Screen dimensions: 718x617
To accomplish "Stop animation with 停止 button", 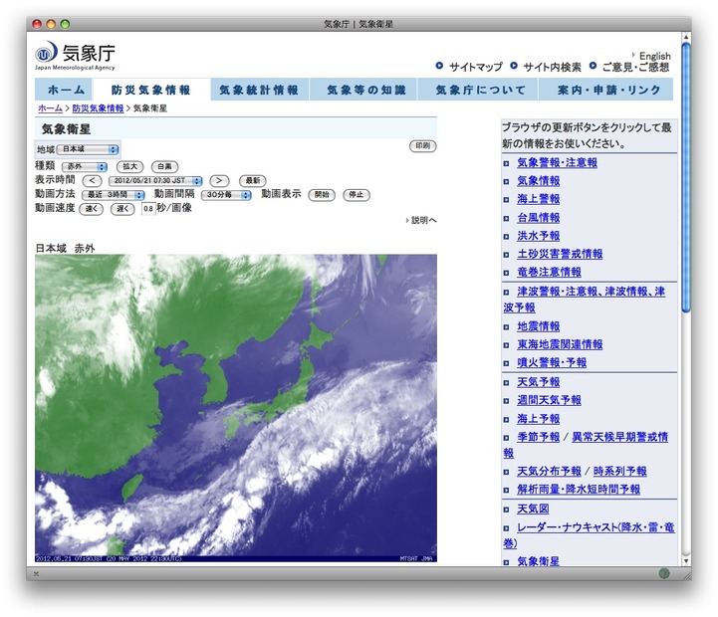I will click(355, 195).
